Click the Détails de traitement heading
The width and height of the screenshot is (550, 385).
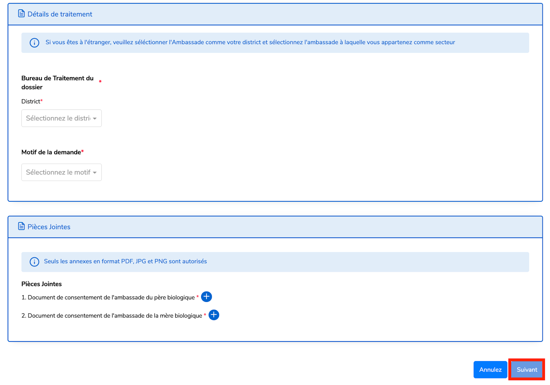point(60,14)
